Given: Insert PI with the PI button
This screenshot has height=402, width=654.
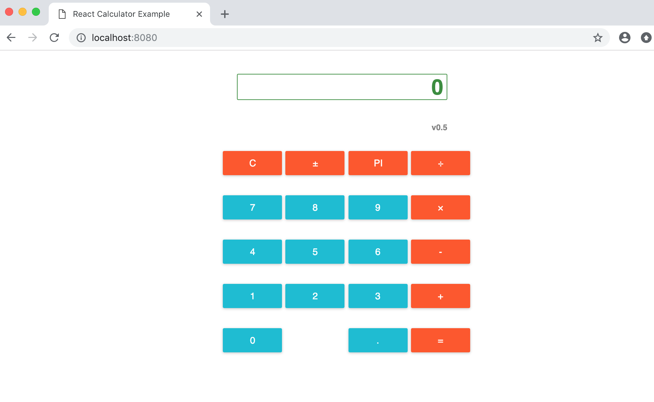Looking at the screenshot, I should click(378, 163).
